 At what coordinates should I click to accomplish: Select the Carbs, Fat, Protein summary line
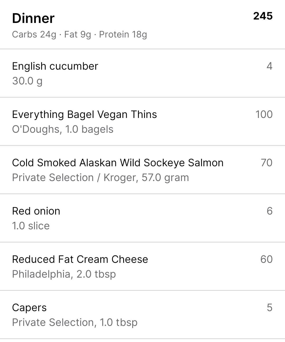point(79,35)
